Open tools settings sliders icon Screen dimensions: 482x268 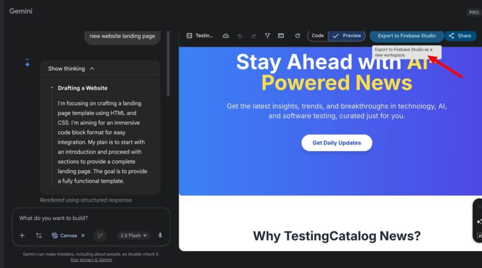tap(39, 235)
